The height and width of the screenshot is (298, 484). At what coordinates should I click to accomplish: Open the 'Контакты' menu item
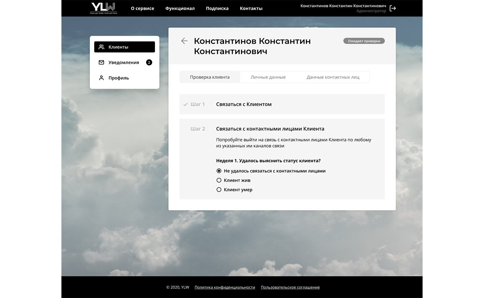[x=251, y=8]
